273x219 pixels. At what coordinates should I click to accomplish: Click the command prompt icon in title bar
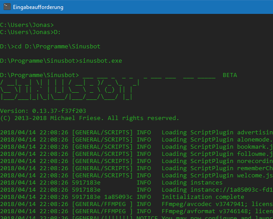7,7
